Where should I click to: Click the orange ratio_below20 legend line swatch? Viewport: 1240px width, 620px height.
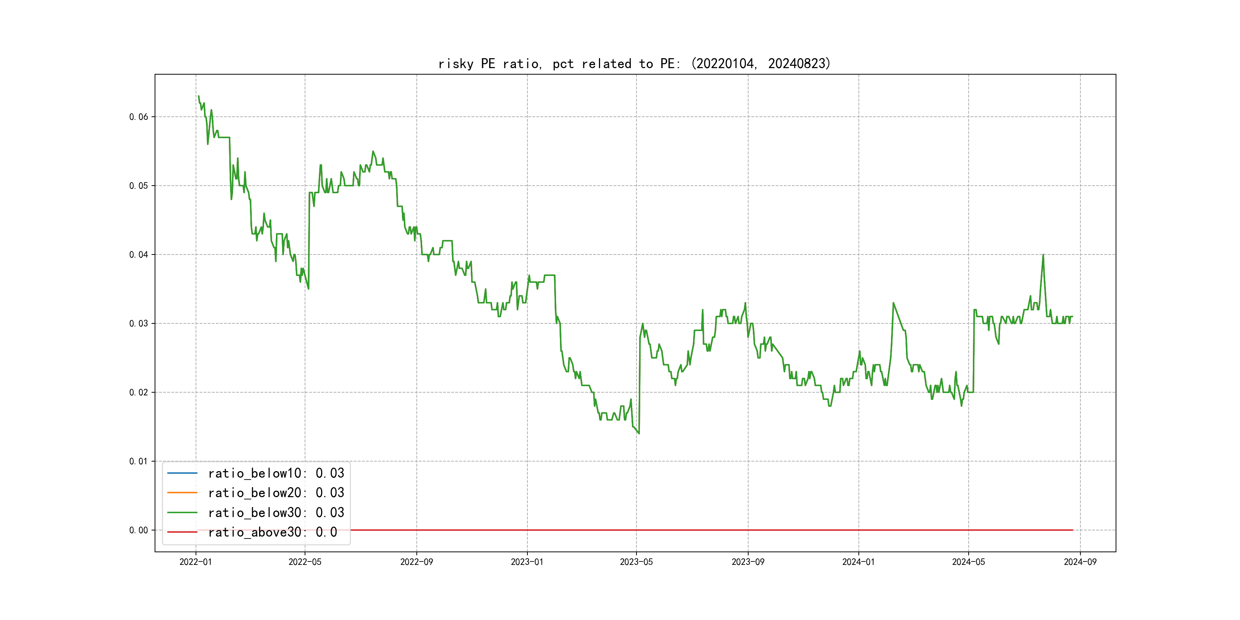tap(182, 493)
